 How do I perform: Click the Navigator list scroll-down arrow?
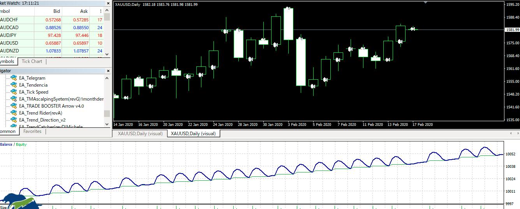pos(108,124)
